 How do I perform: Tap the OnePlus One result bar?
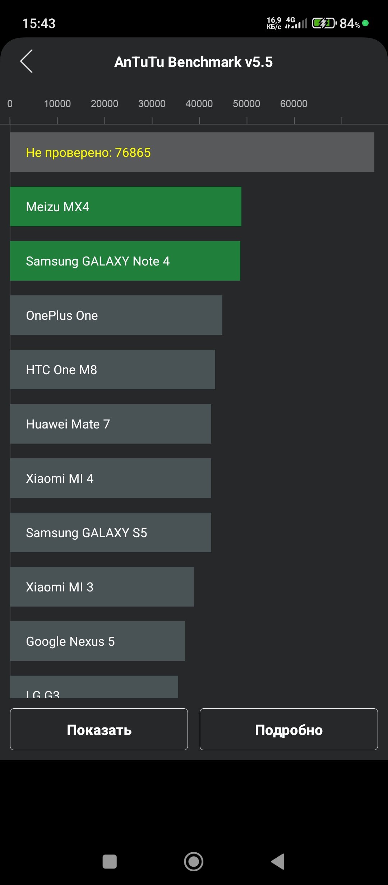coord(116,315)
